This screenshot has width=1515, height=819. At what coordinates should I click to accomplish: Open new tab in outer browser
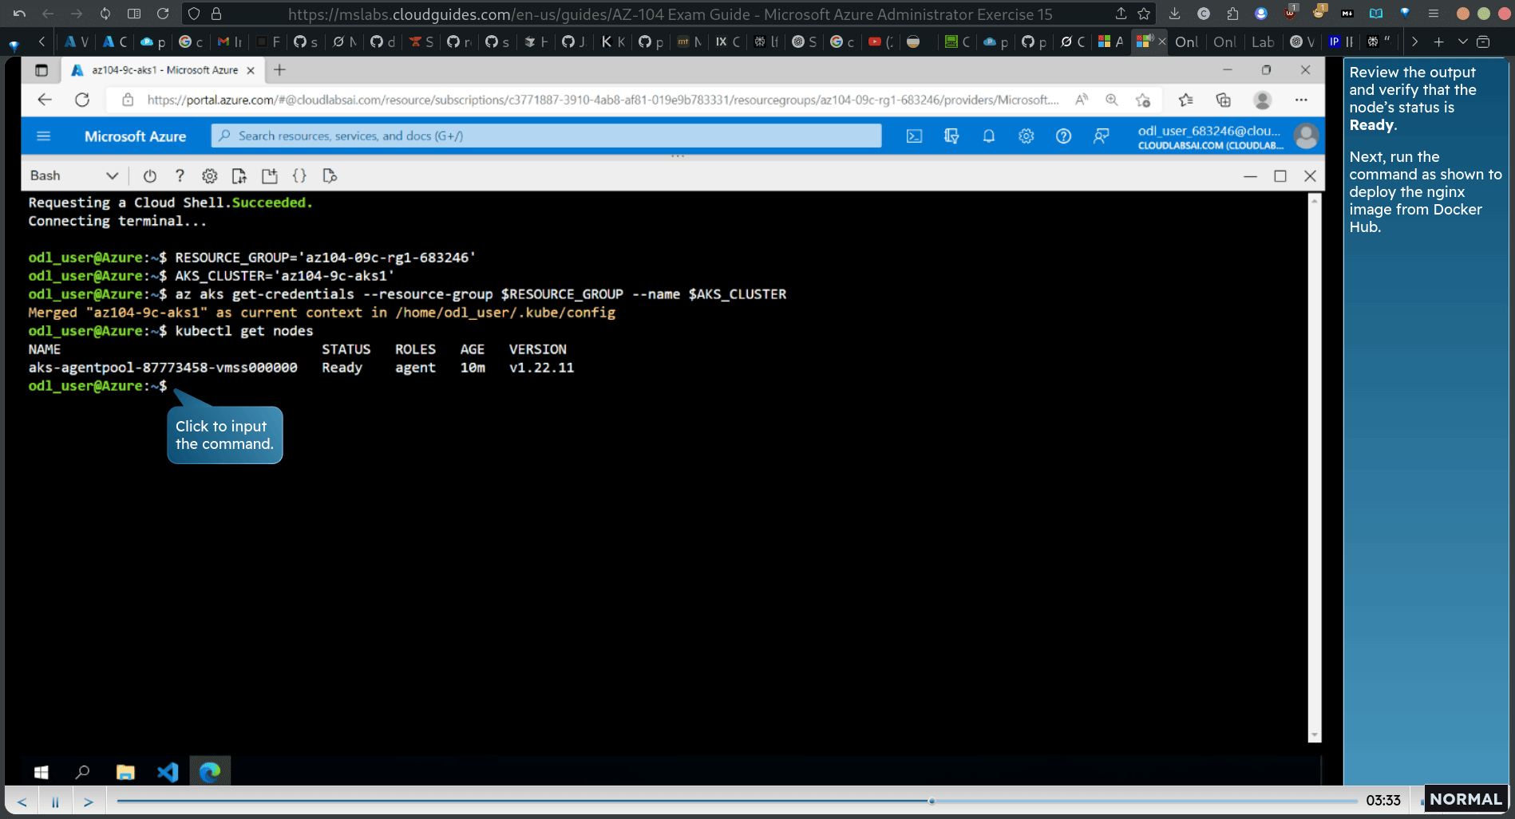tap(1439, 41)
